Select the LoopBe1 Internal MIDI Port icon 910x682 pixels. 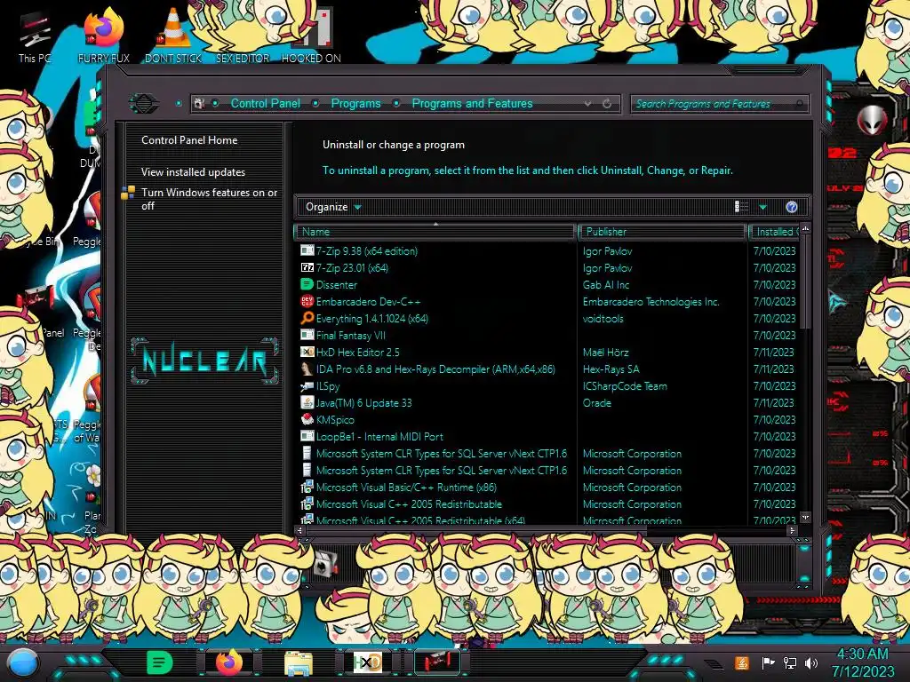pos(307,437)
